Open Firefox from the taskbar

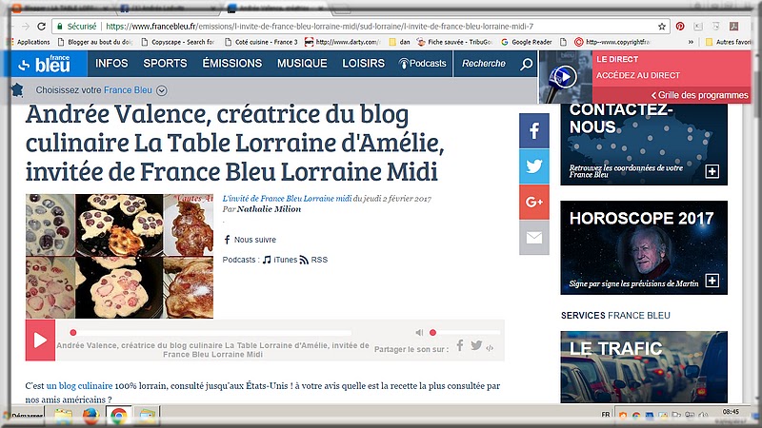[90, 416]
